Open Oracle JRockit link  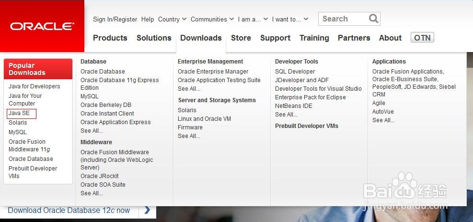[x=100, y=176]
